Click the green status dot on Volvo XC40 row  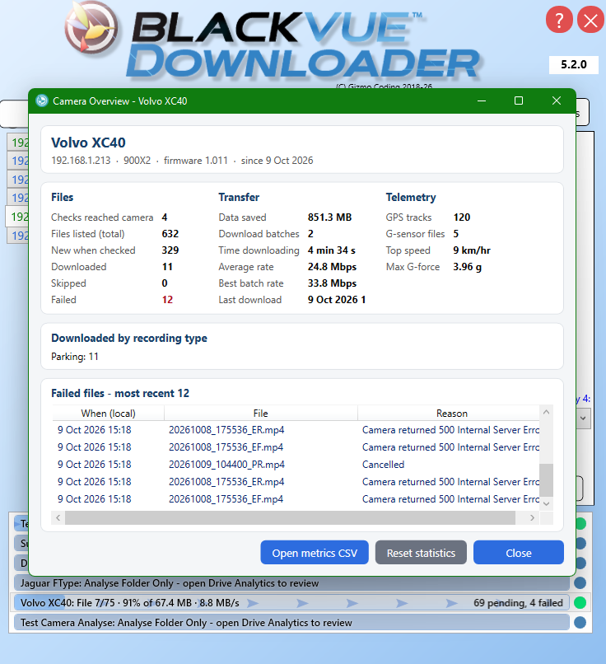point(580,602)
